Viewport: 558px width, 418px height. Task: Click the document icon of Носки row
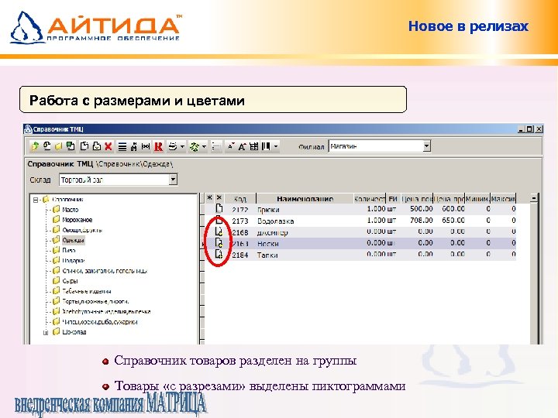(x=219, y=243)
